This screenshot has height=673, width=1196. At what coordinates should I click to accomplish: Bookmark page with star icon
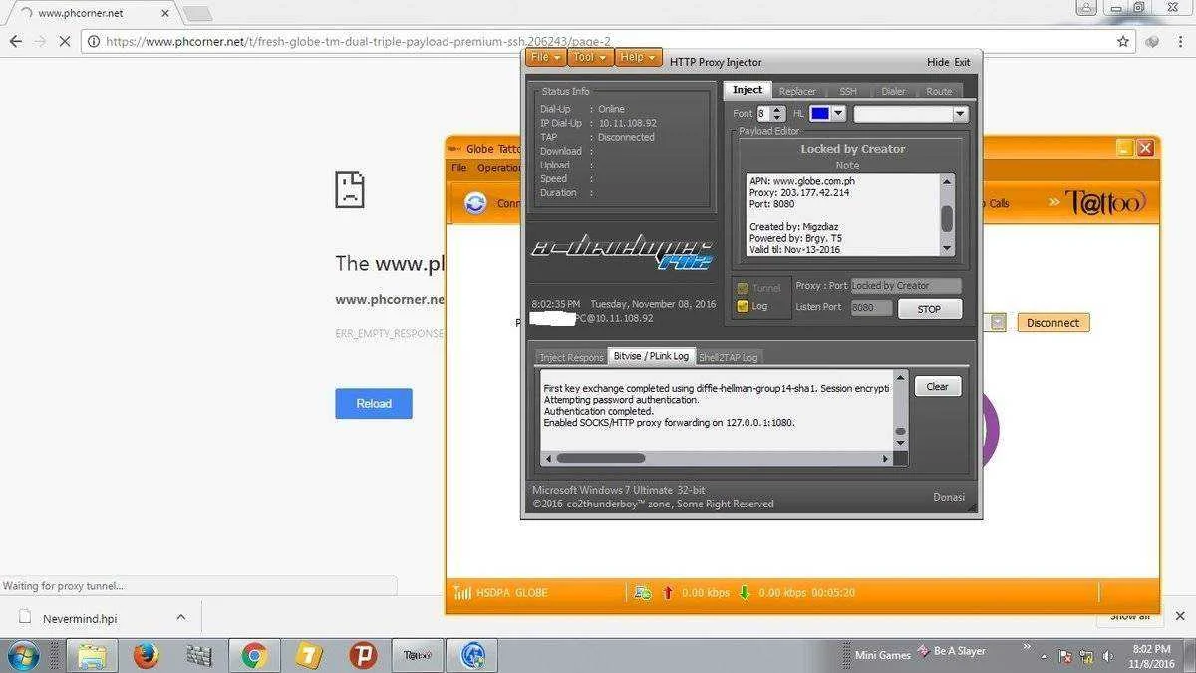(1123, 41)
